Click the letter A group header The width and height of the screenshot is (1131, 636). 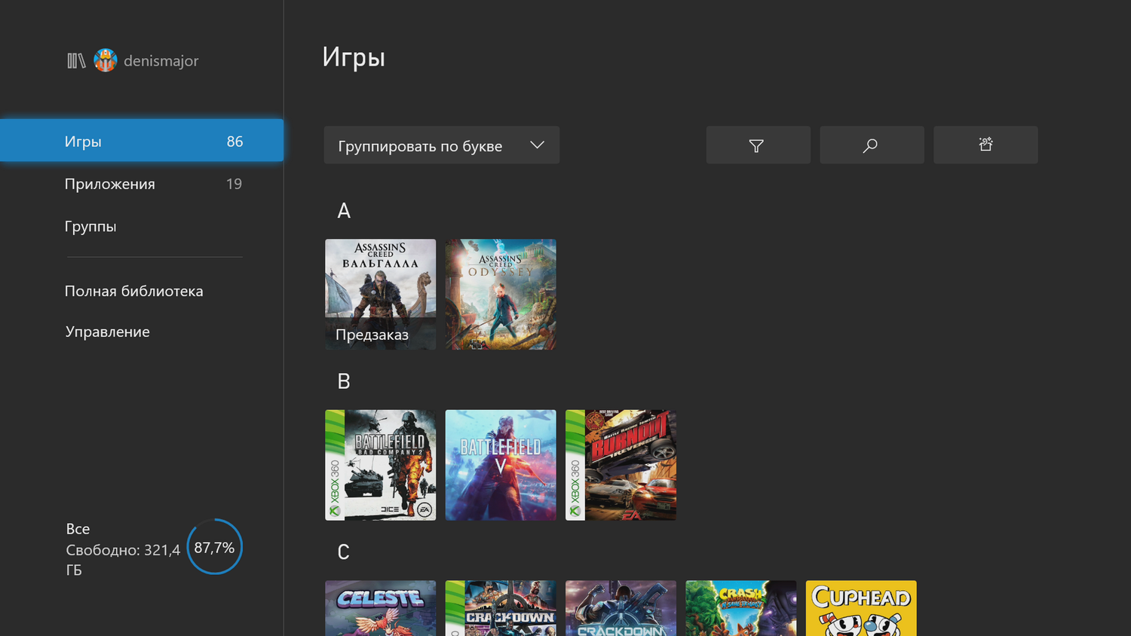(344, 211)
